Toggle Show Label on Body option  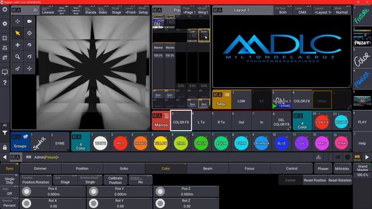coord(76,10)
